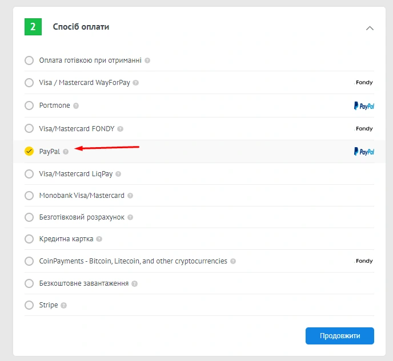
Task: Click the question mark icon next to Portmone
Action: pyautogui.click(x=76, y=106)
